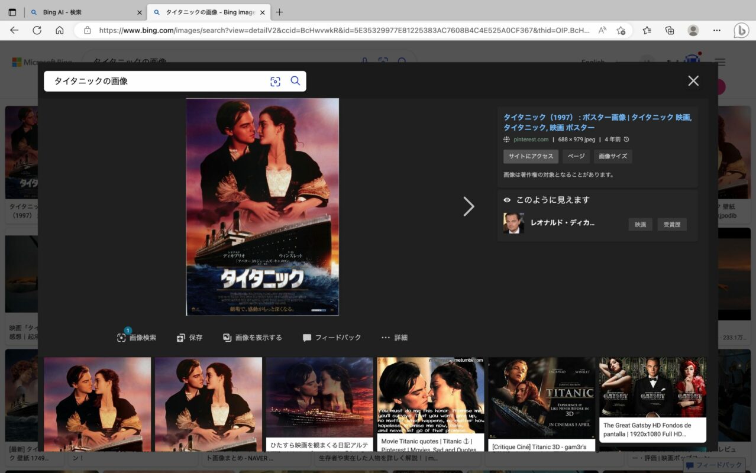Open the main Titanic poster image
Viewport: 756px width, 473px height.
coord(263,207)
